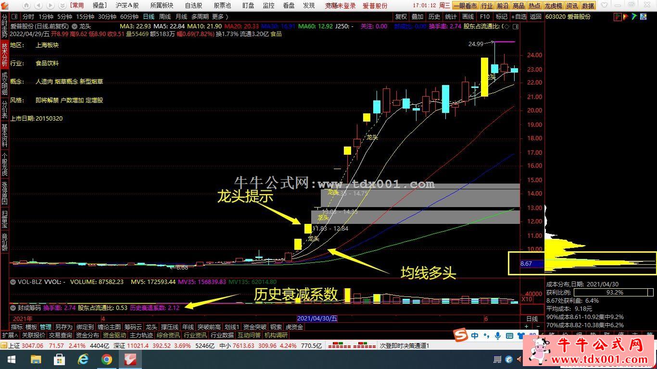The width and height of the screenshot is (657, 369).
Task: Click 一眼看市 button
Action: click(465, 6)
